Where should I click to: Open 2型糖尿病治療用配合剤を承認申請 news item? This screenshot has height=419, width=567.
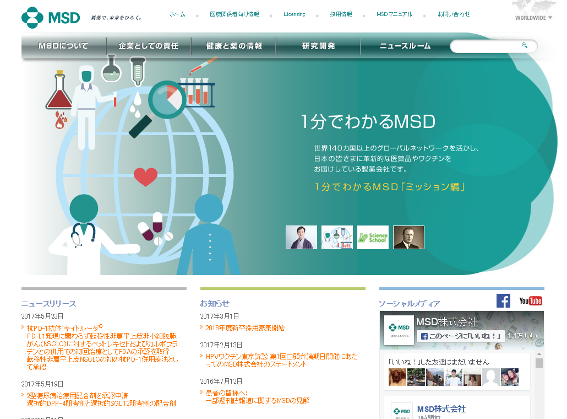[x=101, y=399]
